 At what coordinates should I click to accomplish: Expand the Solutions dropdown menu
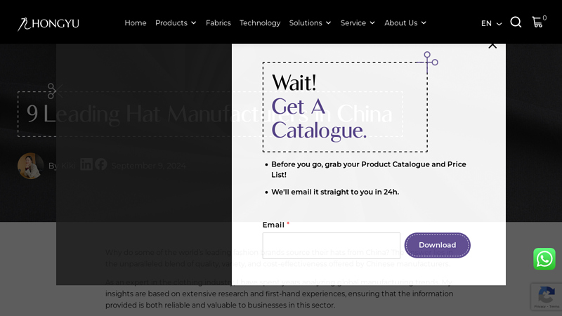(x=310, y=23)
